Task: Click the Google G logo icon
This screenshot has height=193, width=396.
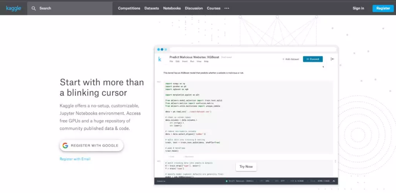Action: click(65, 145)
